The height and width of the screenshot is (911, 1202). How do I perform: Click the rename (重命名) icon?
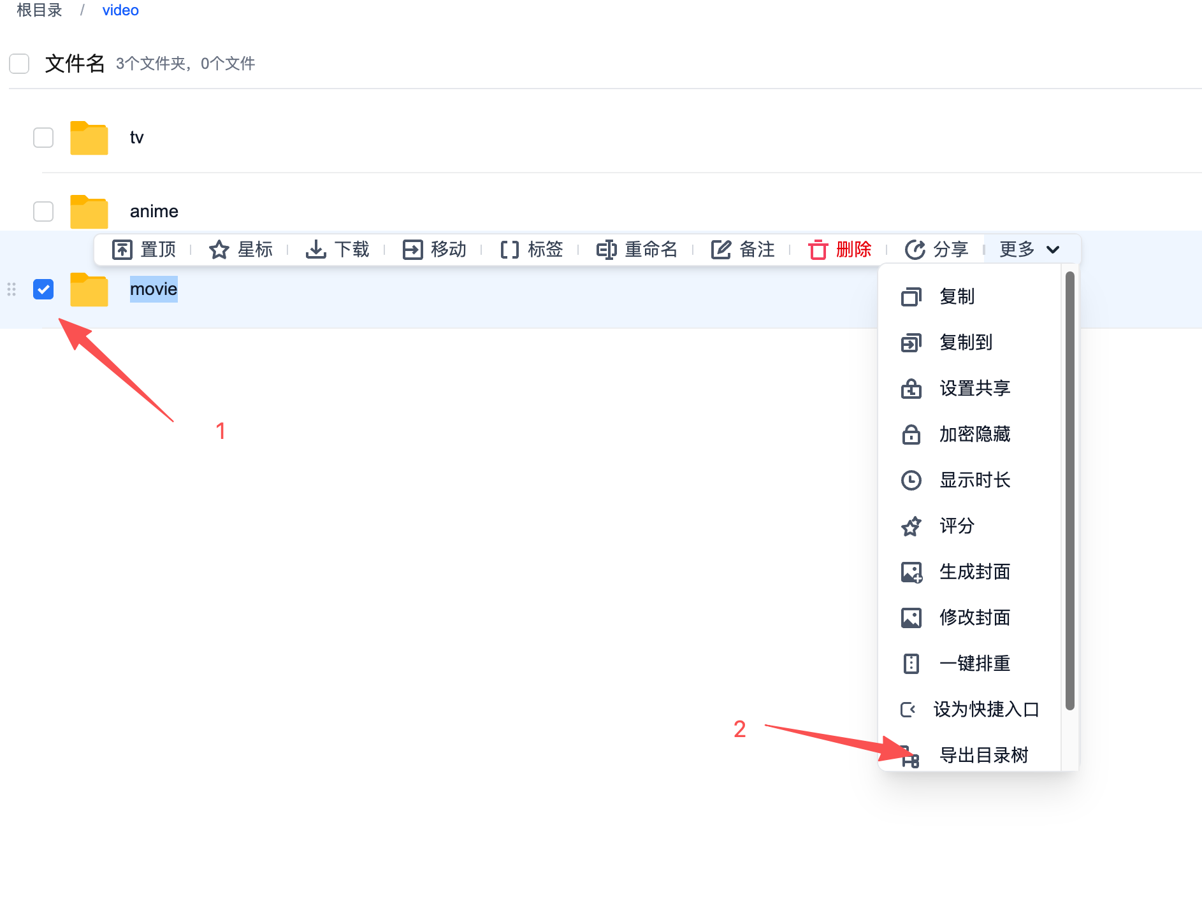[606, 250]
